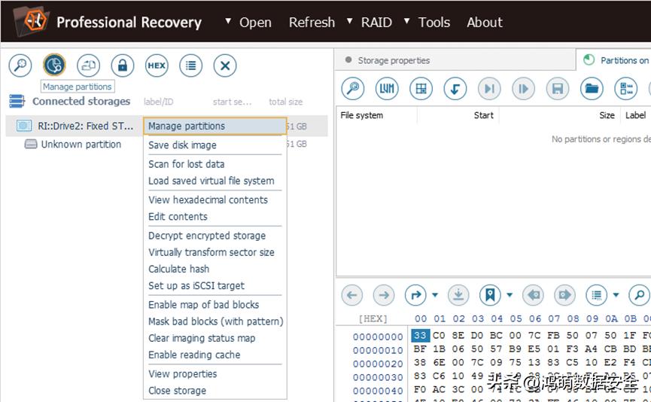The image size is (651, 402).
Task: Expand the Tools dropdown arrow in menu bar
Action: coord(407,21)
